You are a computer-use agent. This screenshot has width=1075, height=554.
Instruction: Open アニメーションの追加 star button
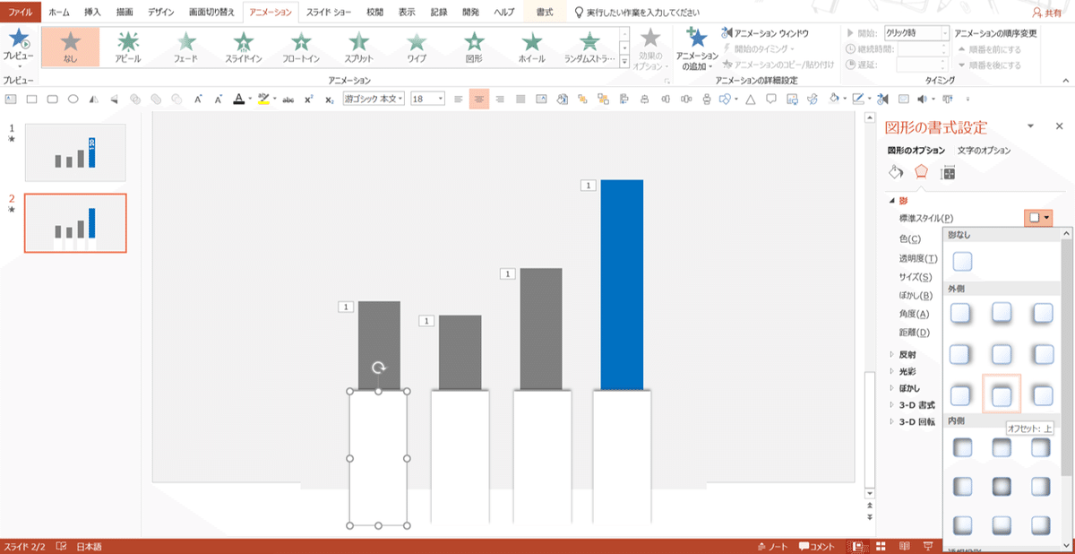point(696,48)
